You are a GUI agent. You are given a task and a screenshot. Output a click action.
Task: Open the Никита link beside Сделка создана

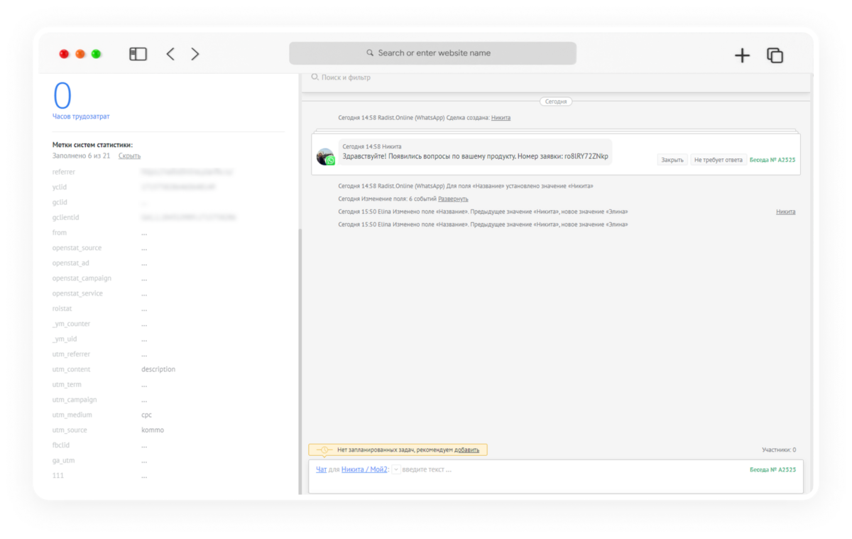click(501, 117)
